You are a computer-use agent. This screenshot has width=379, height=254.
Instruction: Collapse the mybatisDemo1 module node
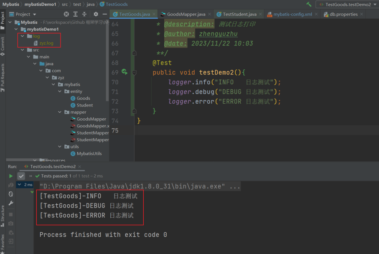(x=16, y=29)
